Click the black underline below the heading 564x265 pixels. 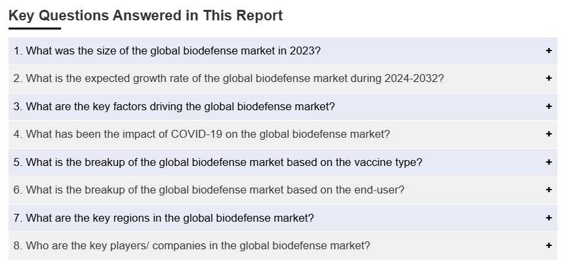[x=35, y=28]
